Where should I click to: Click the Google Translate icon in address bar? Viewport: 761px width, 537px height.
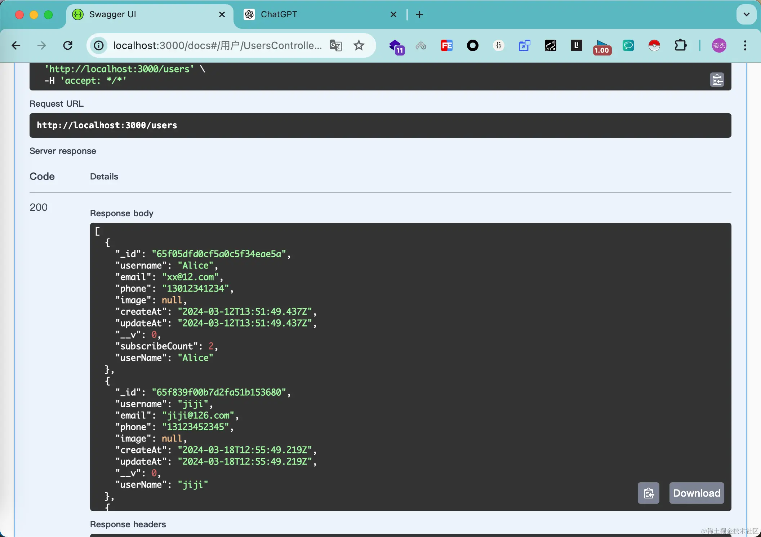click(x=335, y=45)
